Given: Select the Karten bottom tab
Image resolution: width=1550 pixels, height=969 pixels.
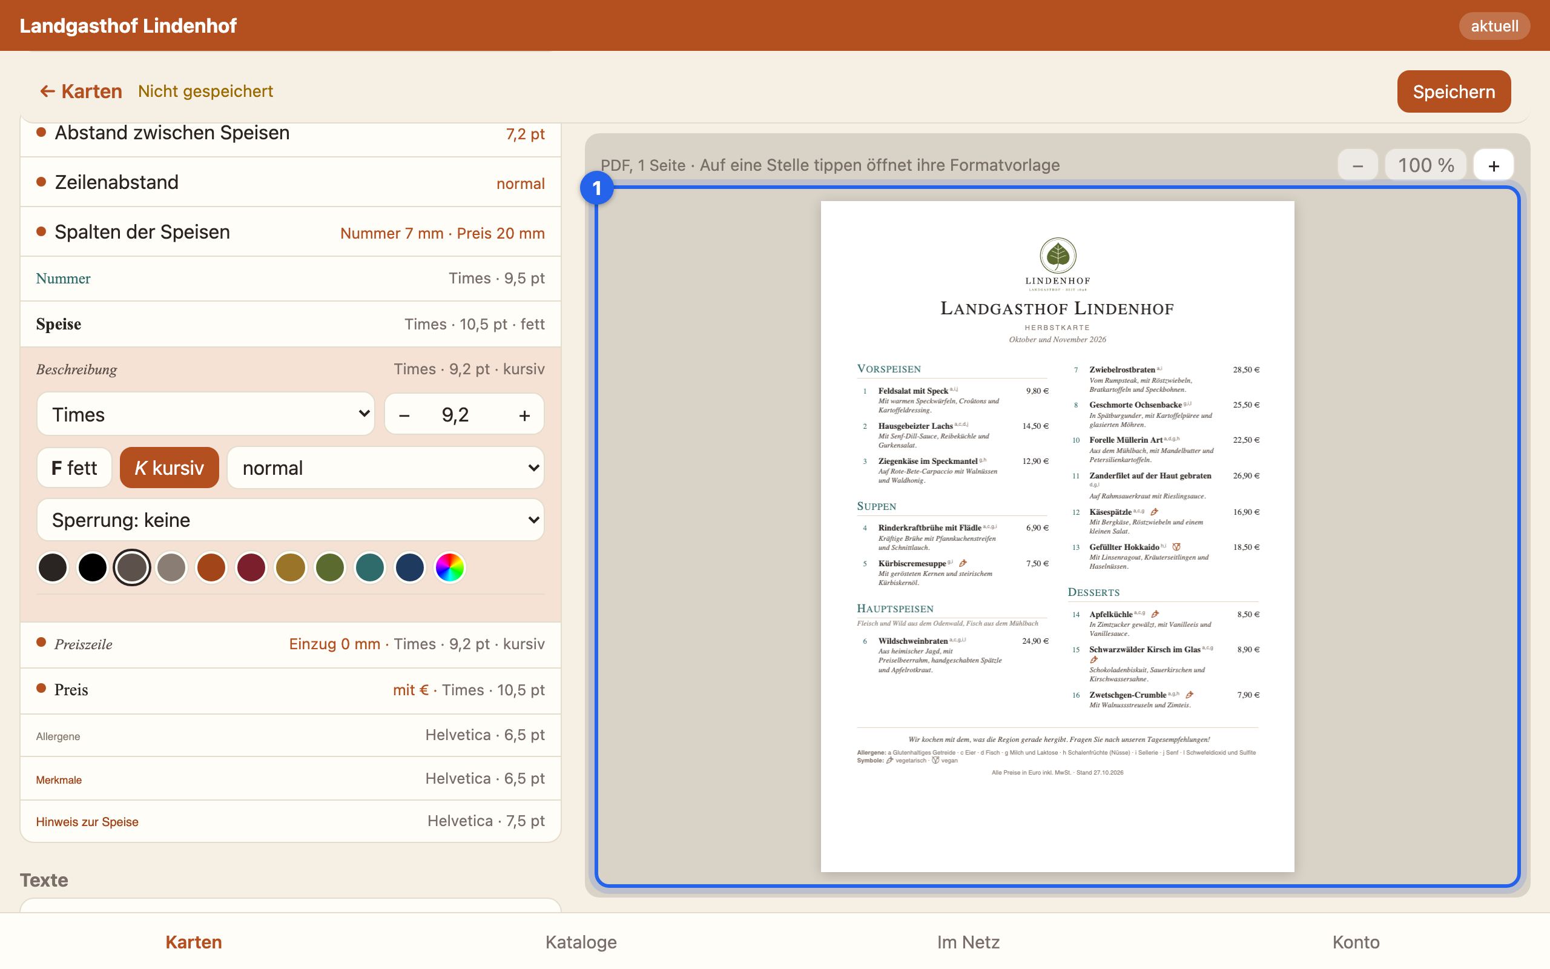Looking at the screenshot, I should coord(193,941).
